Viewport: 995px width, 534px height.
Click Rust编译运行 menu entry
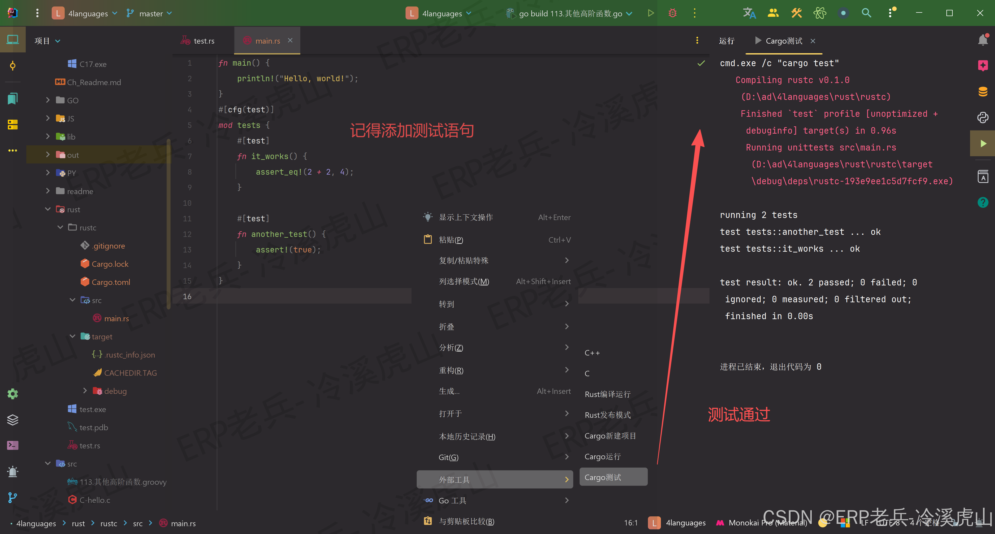click(x=607, y=394)
